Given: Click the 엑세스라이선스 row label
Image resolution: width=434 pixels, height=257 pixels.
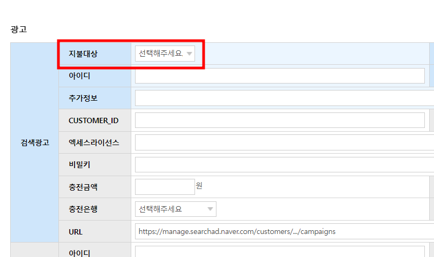Looking at the screenshot, I should point(94,142).
